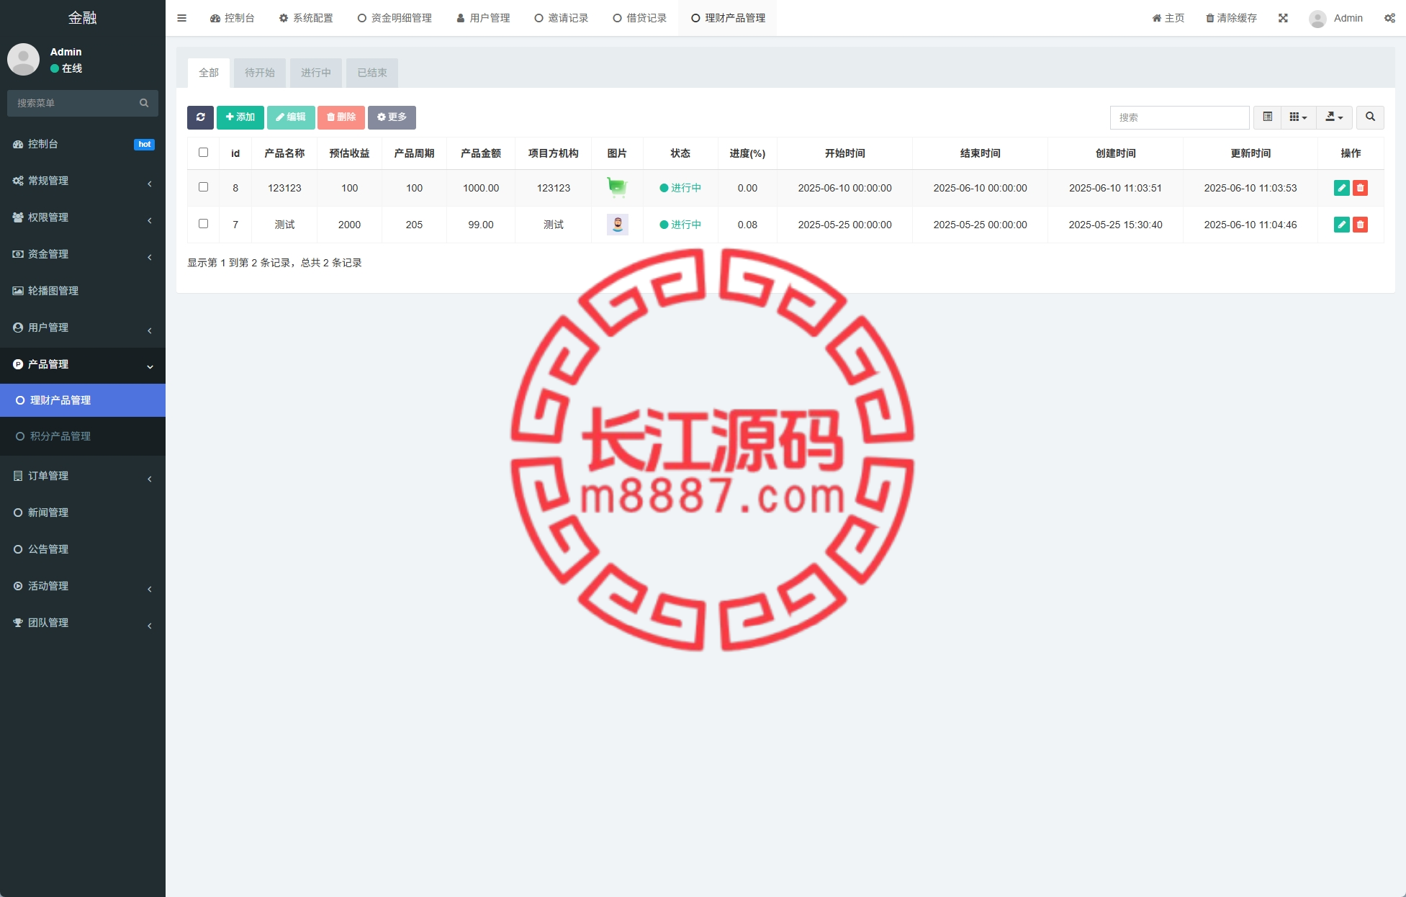1406x897 pixels.
Task: Sort by the 进度(%) column header
Action: pos(747,153)
